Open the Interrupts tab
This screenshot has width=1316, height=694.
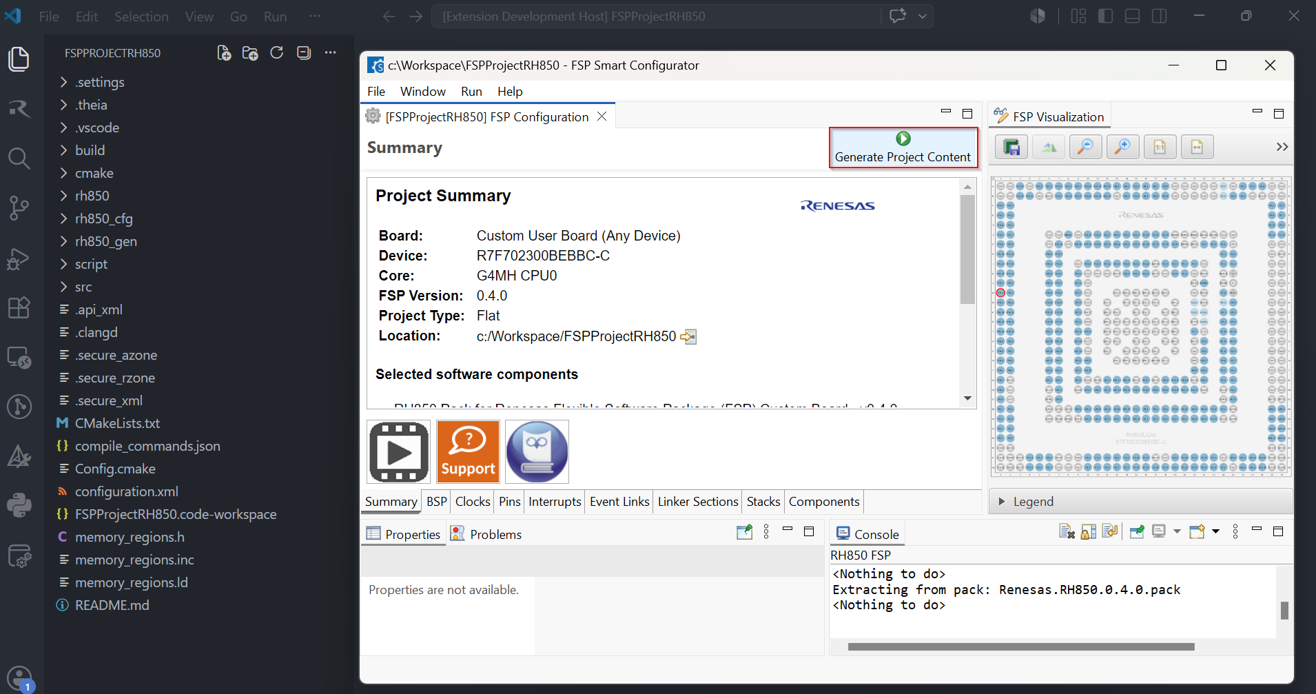coord(555,502)
